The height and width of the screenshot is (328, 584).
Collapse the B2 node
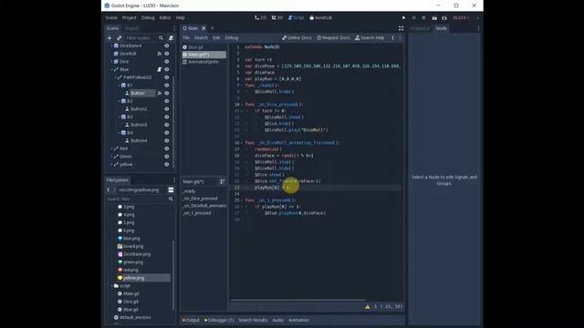(120, 101)
